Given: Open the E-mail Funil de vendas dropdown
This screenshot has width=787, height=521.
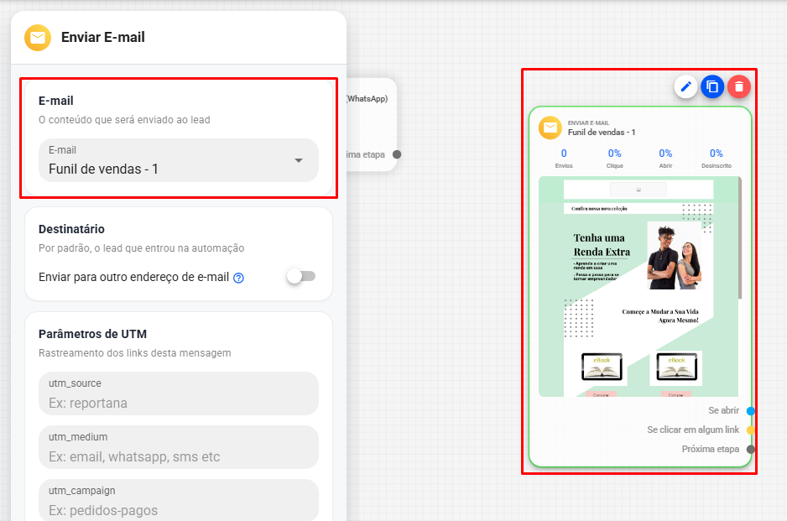Looking at the screenshot, I should click(x=179, y=160).
